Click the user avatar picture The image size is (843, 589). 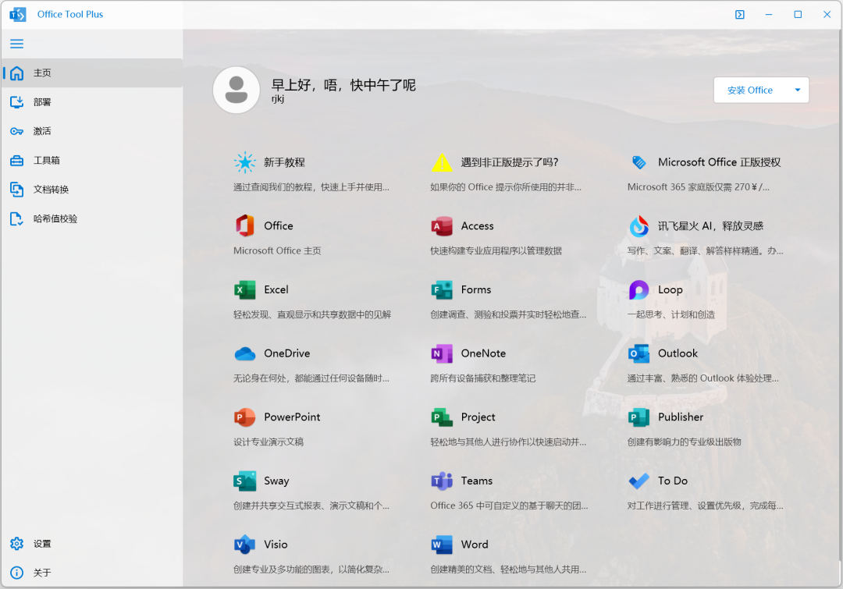click(237, 90)
